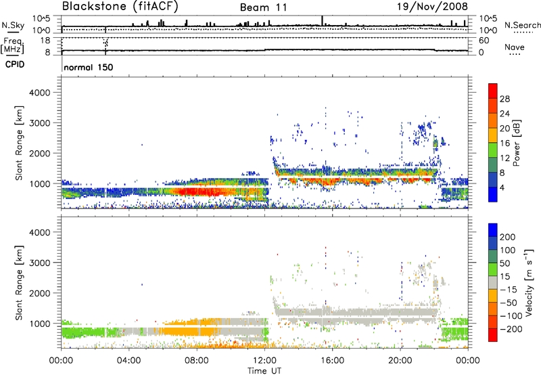Click the right '10^0' noise axis tick
541x375 pixels.
tap(488, 30)
